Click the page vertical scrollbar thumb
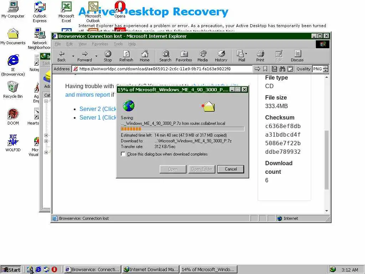This screenshot has width=365, height=274. click(327, 160)
